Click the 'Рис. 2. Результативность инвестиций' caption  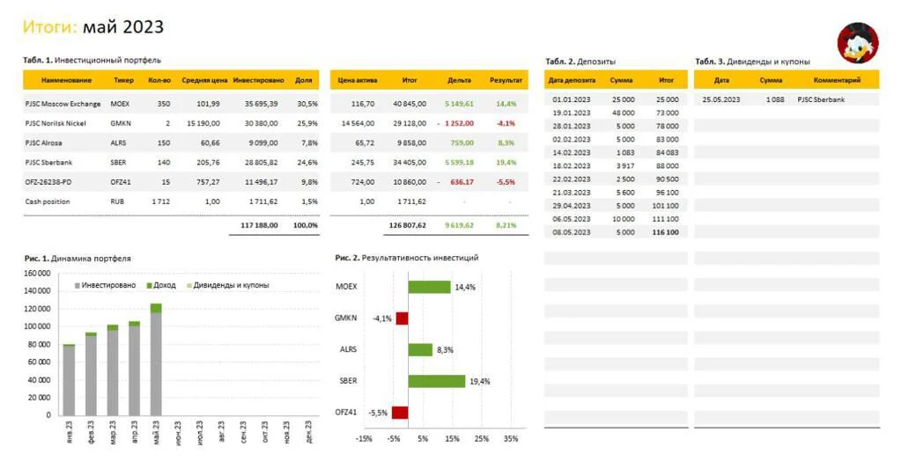pyautogui.click(x=406, y=258)
